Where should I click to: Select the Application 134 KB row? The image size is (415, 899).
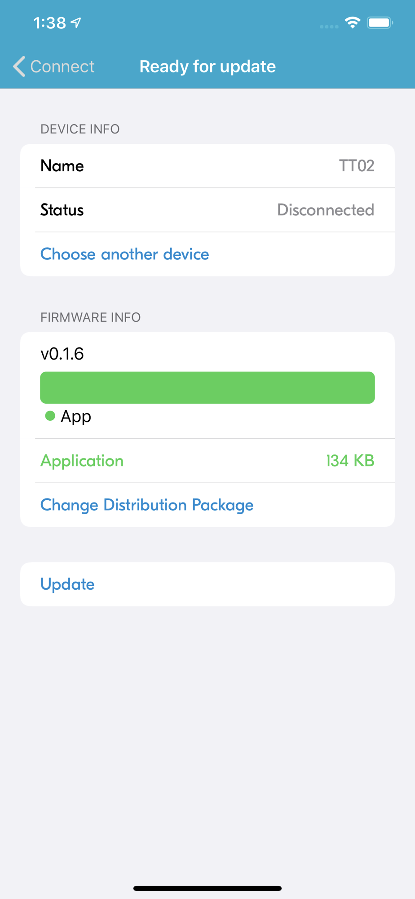point(207,461)
